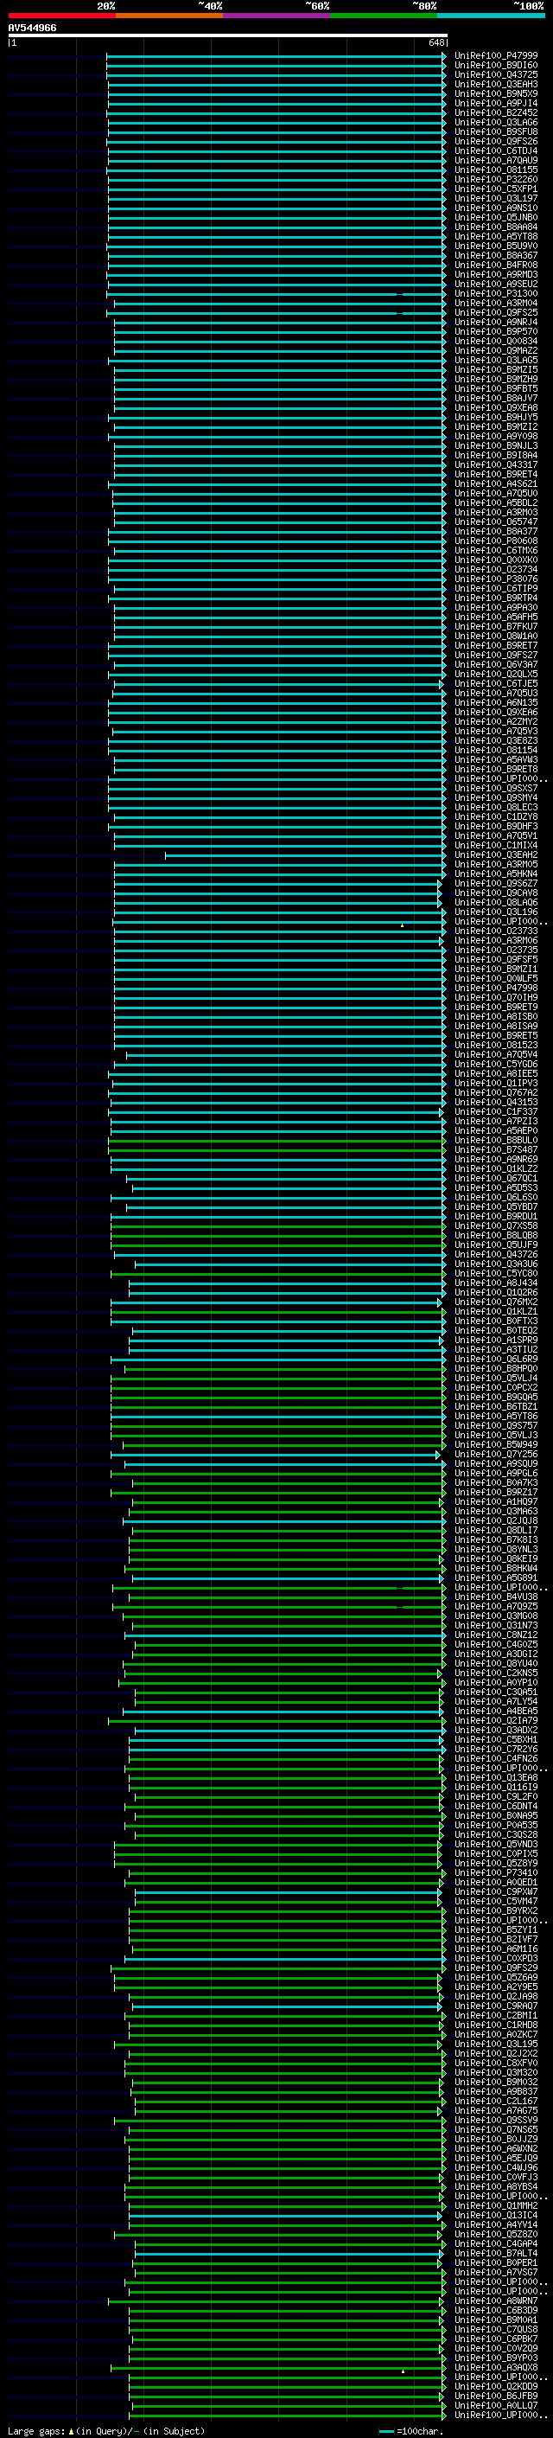The image size is (553, 2438).
Task: Select UniRef100_Q3M320 label
Action: click(x=496, y=2071)
